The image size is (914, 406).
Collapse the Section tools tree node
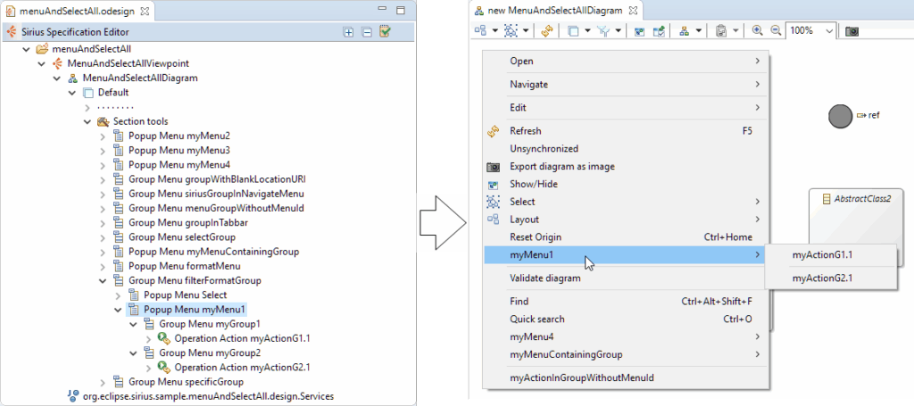pyautogui.click(x=87, y=121)
